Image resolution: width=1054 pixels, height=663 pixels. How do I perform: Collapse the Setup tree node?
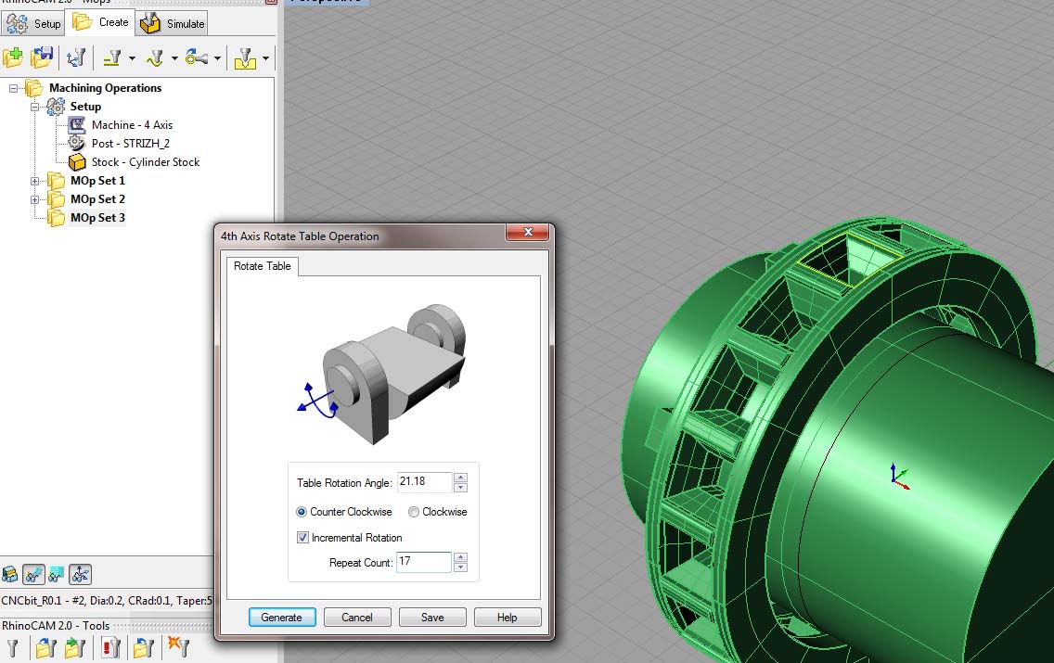coord(35,107)
